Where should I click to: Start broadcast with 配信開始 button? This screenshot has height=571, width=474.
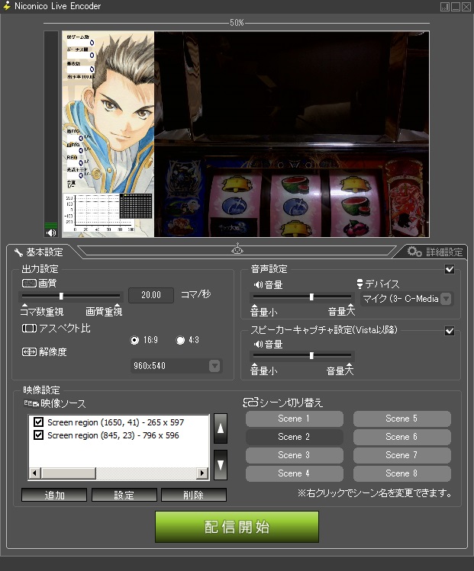click(237, 527)
